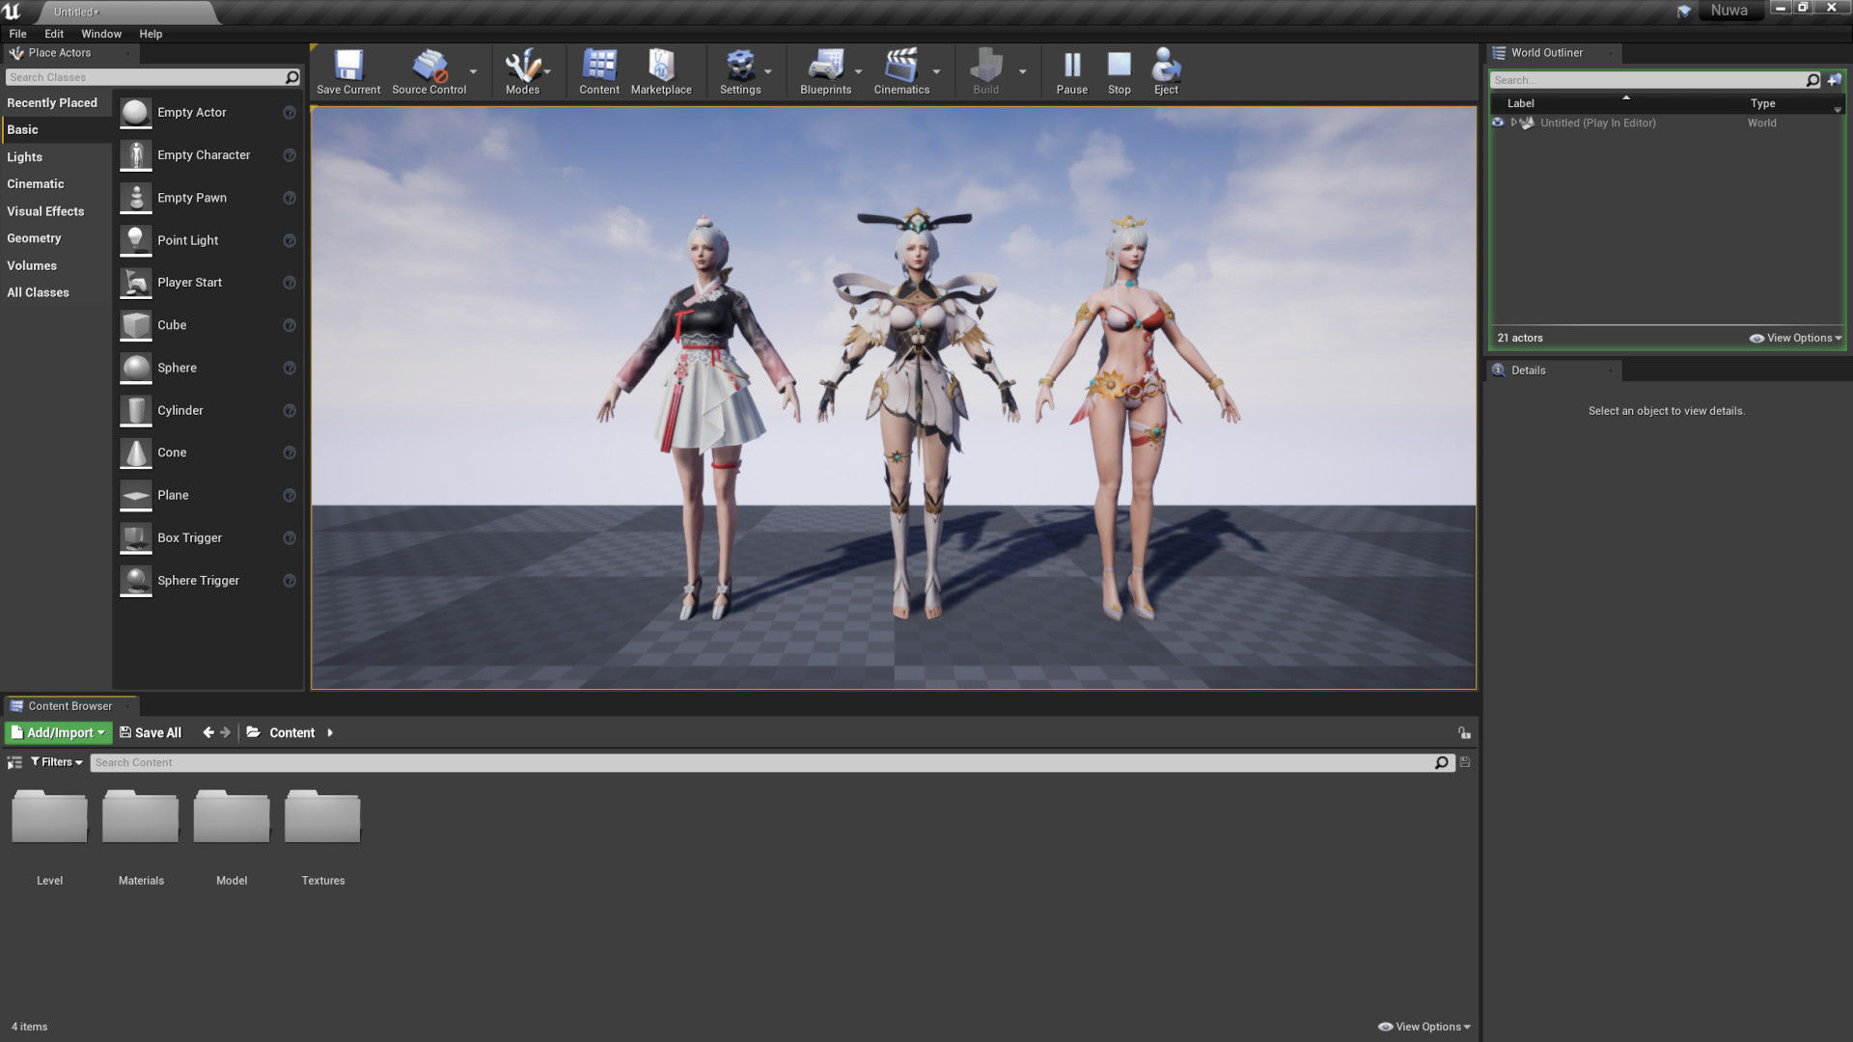Open Content Browser View Options dropdown
The height and width of the screenshot is (1042, 1853).
tap(1424, 1027)
